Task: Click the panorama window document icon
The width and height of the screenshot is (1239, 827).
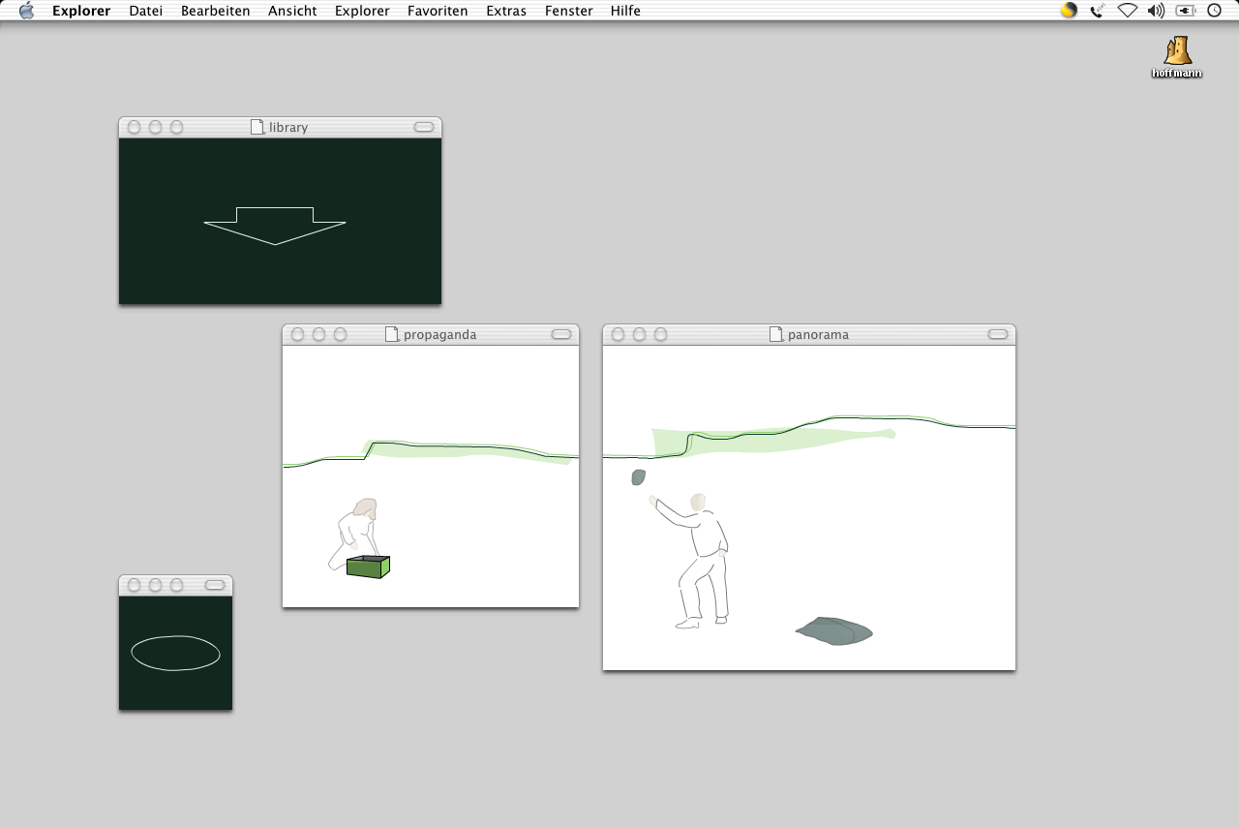Action: click(x=776, y=334)
